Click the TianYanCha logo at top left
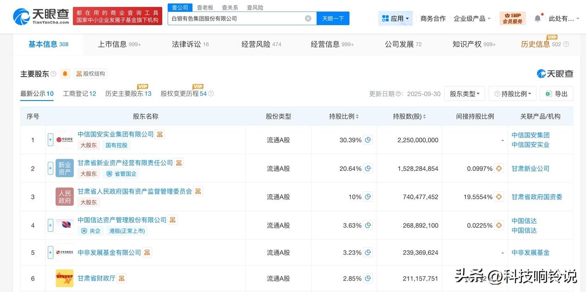Viewport: 586px width, 292px height. [40, 17]
